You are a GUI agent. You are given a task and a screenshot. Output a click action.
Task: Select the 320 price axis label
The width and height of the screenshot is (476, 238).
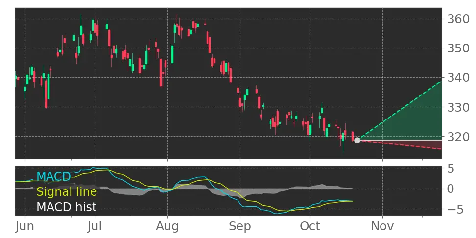[x=458, y=137]
